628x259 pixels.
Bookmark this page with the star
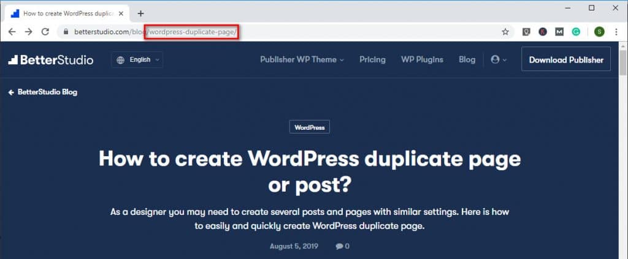[x=505, y=32]
